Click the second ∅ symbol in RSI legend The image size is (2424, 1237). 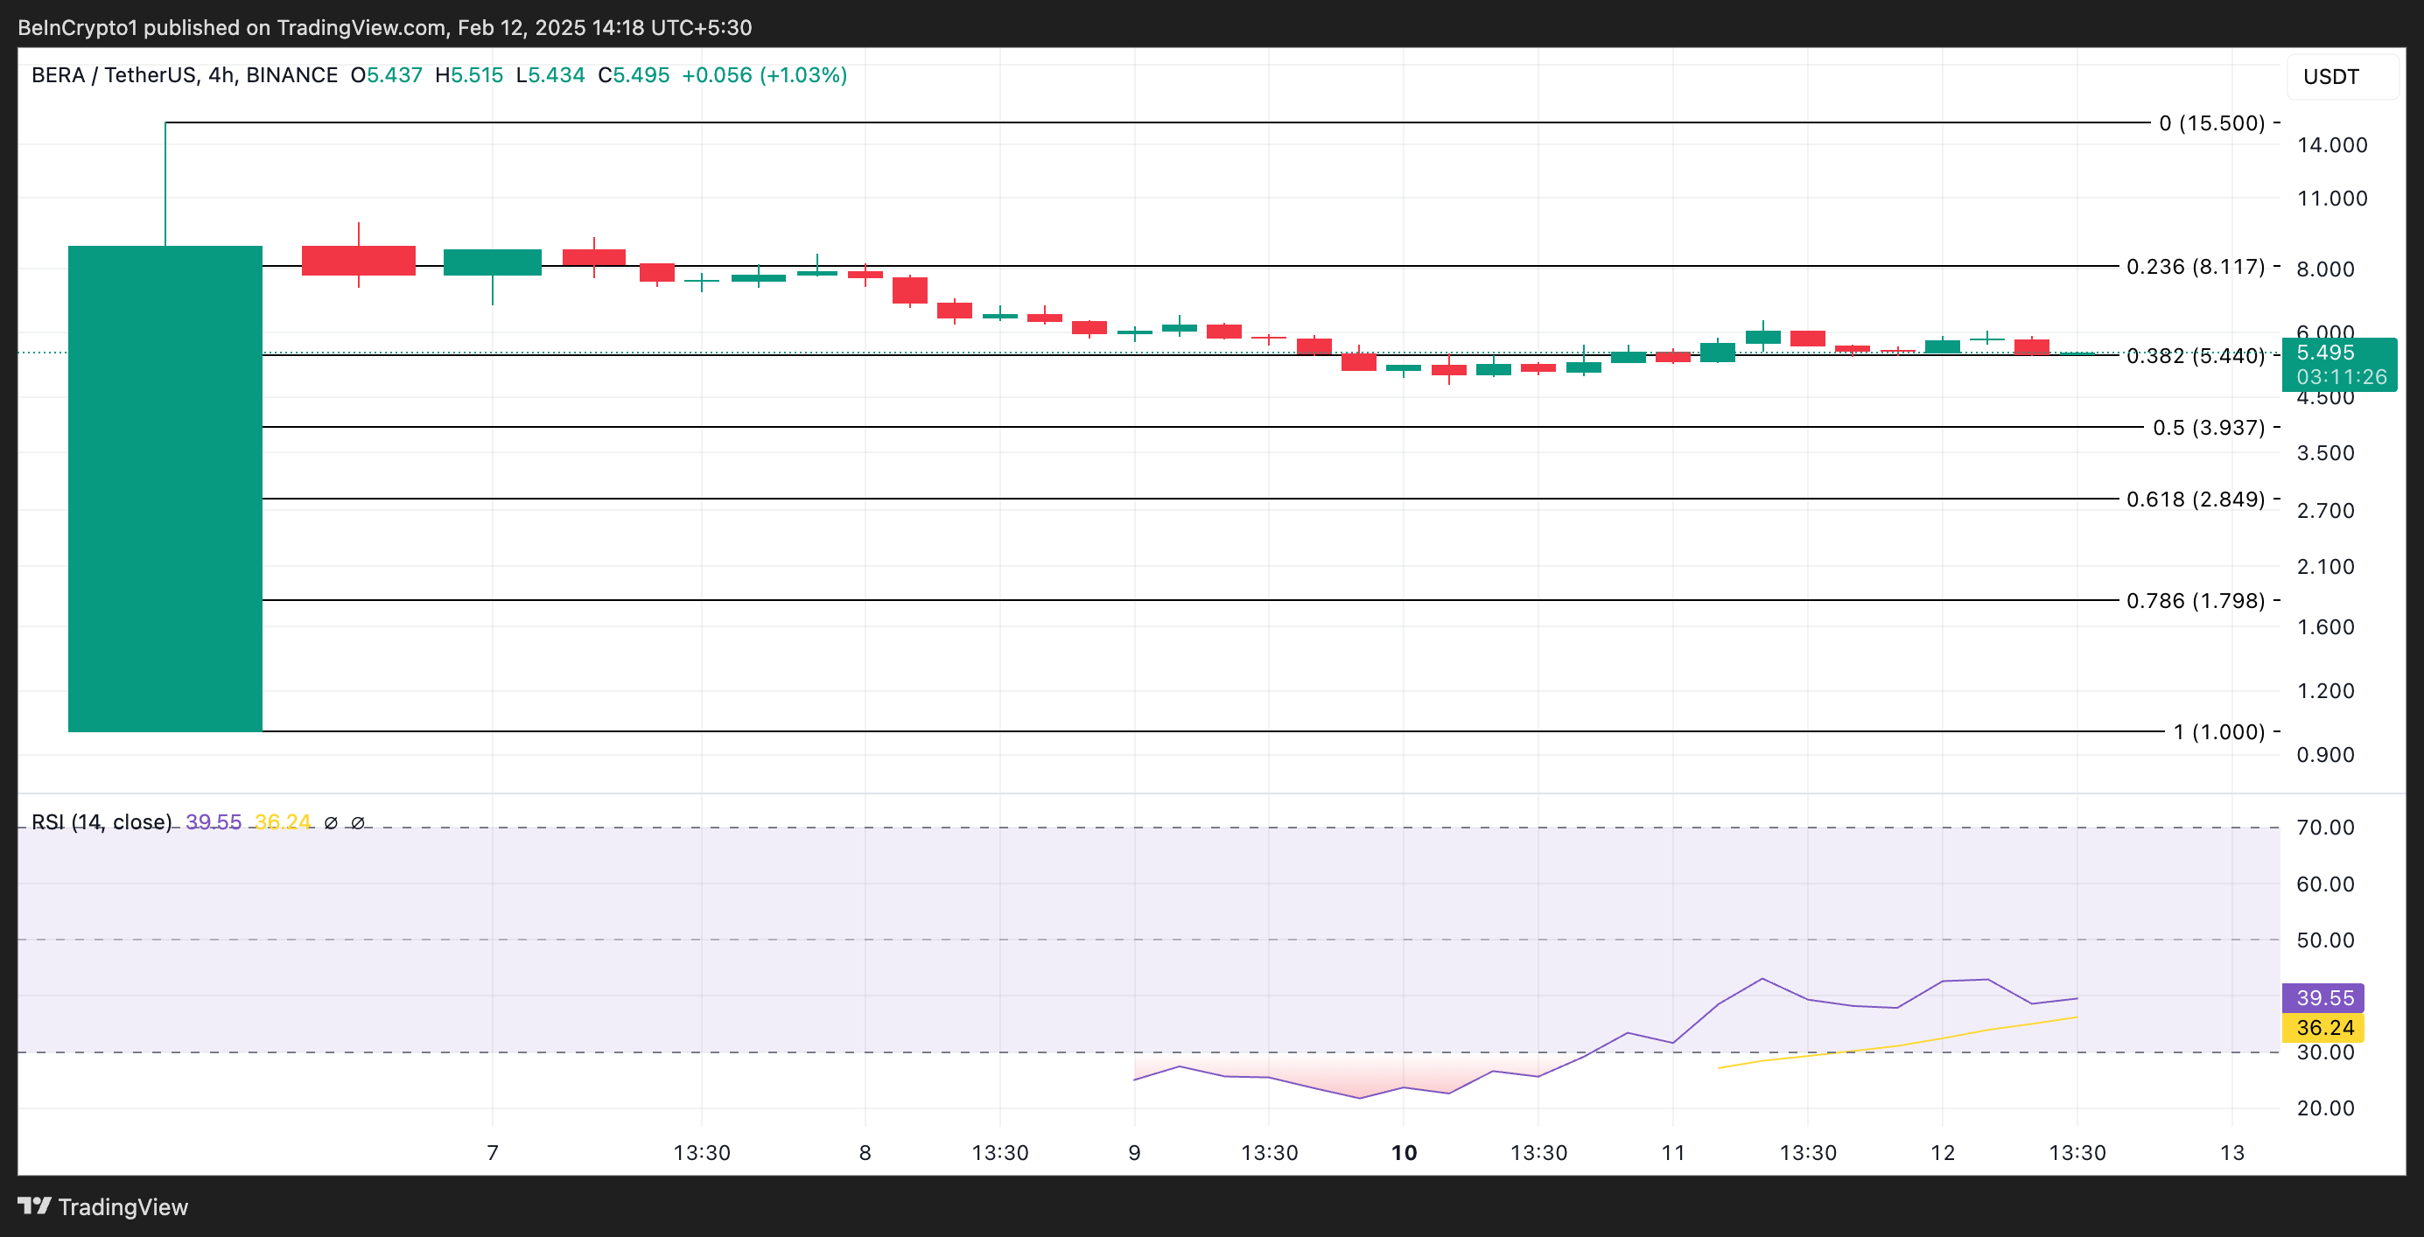point(358,823)
